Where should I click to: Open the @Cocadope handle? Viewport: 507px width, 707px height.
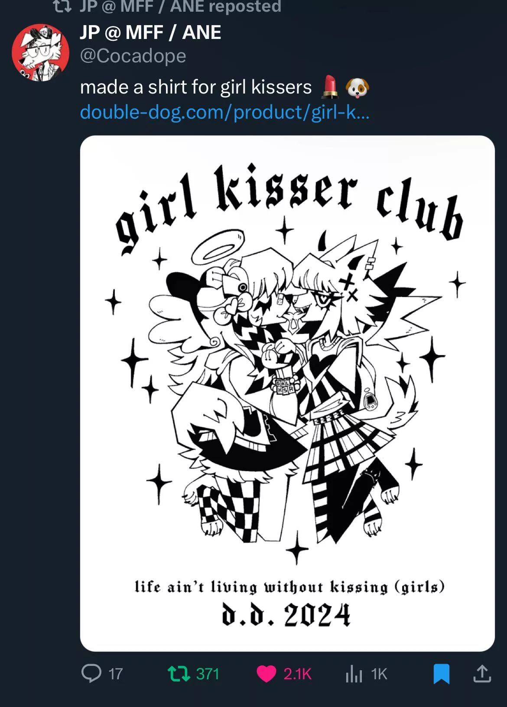(x=133, y=56)
